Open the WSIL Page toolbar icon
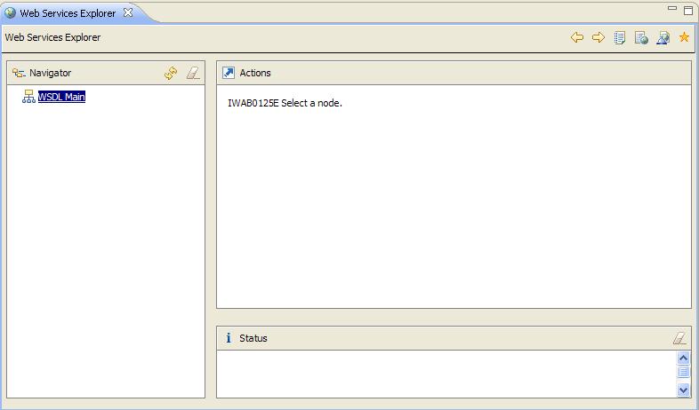 pos(641,38)
